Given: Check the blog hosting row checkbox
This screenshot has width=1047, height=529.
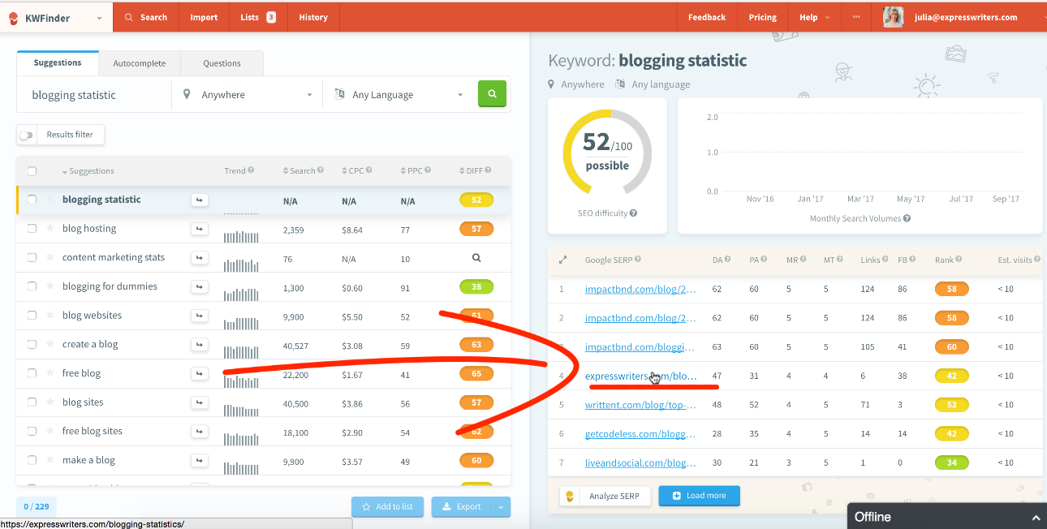Looking at the screenshot, I should [x=32, y=229].
